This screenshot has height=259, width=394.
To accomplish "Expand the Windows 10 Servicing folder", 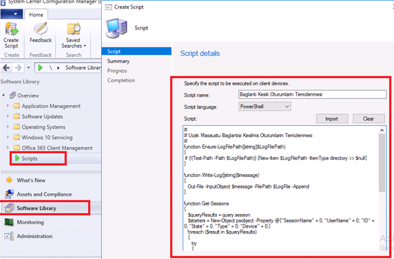I will 8,137.
